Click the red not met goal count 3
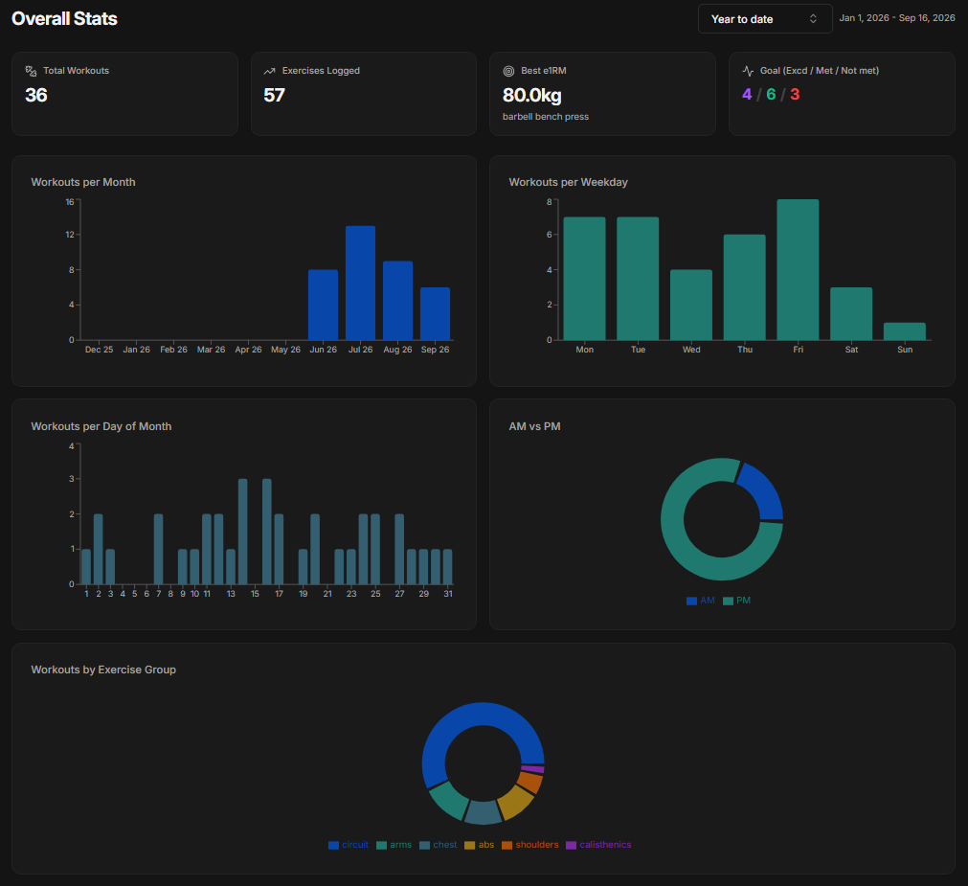The width and height of the screenshot is (968, 886). pos(795,95)
